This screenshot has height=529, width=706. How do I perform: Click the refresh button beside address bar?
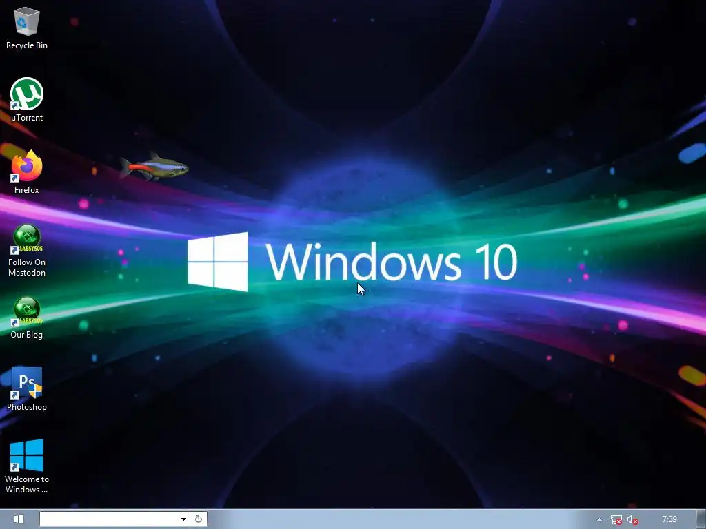click(x=199, y=519)
